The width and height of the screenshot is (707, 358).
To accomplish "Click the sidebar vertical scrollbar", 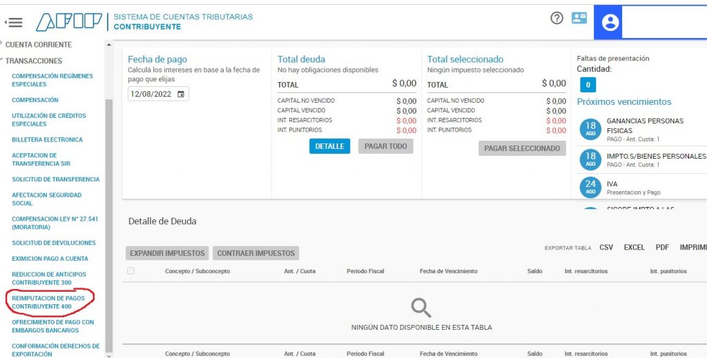I will [108, 225].
